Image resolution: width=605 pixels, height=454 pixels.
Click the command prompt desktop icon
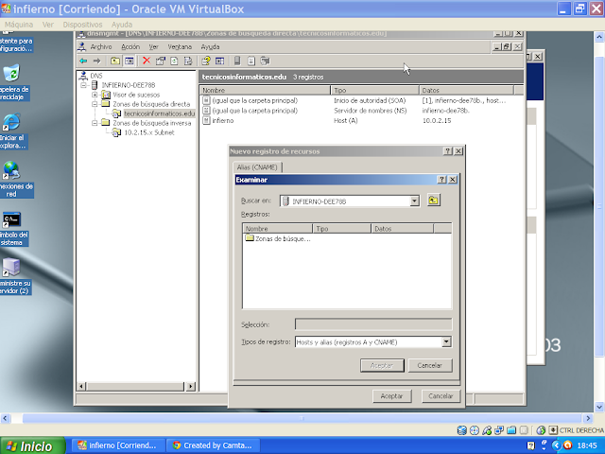(x=11, y=219)
